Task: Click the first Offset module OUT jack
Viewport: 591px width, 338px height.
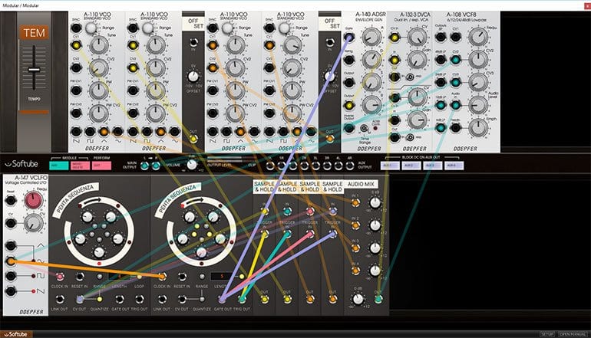Action: click(193, 139)
